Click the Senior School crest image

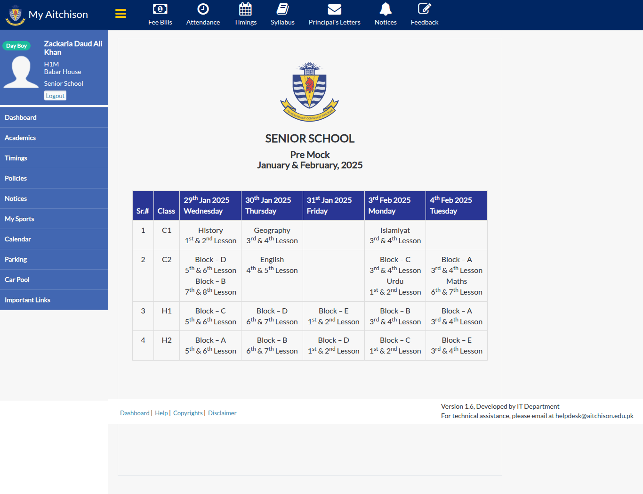pyautogui.click(x=309, y=91)
